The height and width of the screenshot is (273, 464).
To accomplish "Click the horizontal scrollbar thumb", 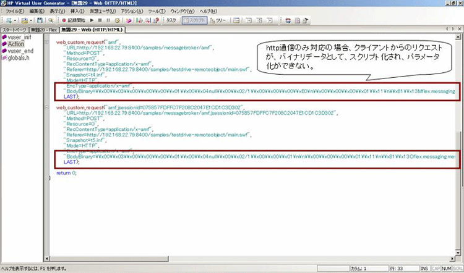I will [x=109, y=259].
